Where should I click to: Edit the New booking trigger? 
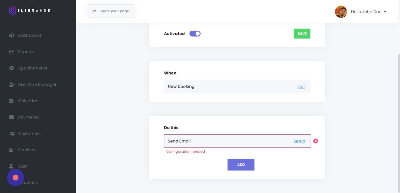point(301,86)
